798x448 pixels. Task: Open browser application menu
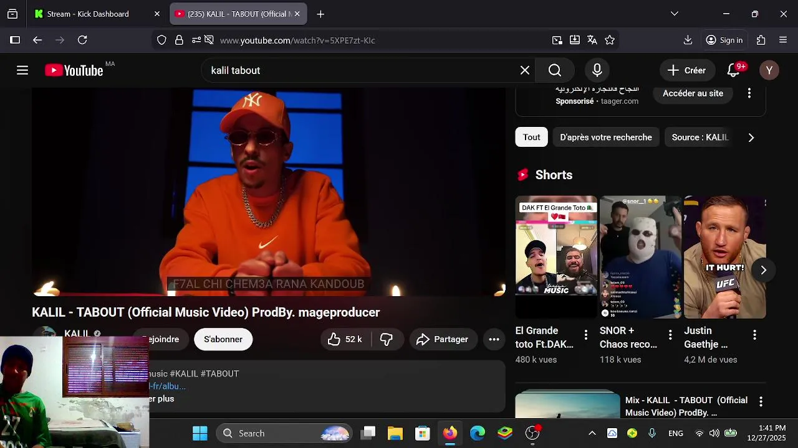click(783, 40)
